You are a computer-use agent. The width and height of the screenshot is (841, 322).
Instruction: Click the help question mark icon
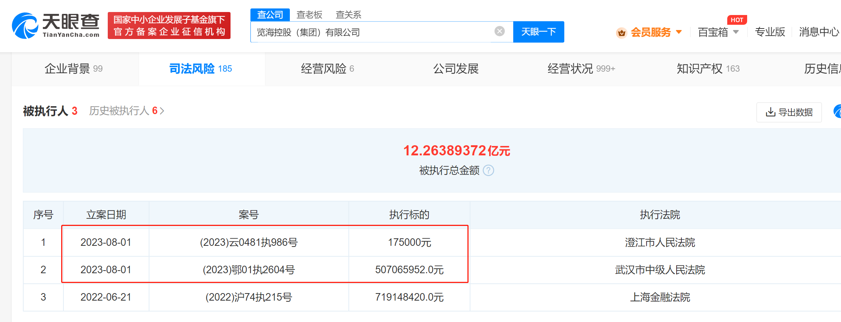click(x=488, y=170)
